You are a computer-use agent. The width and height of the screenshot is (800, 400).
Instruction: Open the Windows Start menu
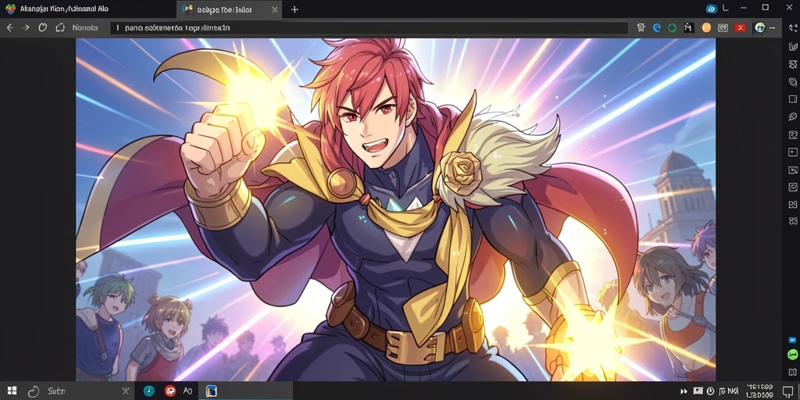[12, 391]
